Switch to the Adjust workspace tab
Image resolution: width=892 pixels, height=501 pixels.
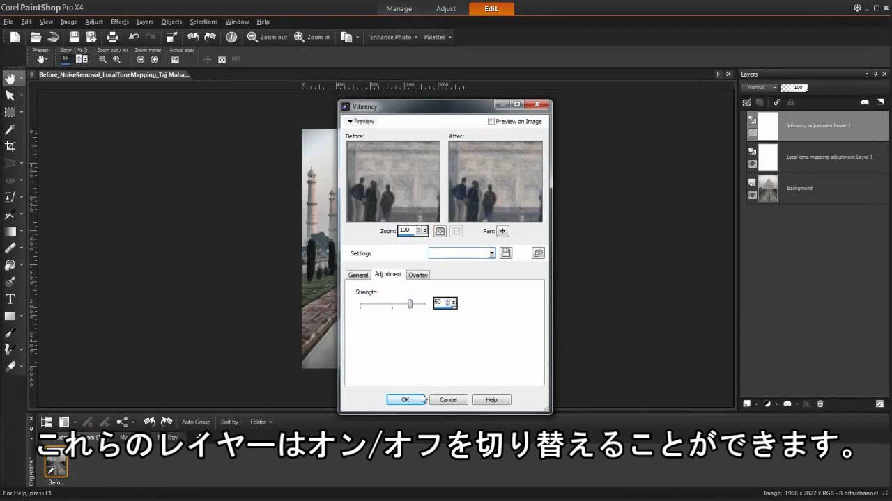coord(446,8)
